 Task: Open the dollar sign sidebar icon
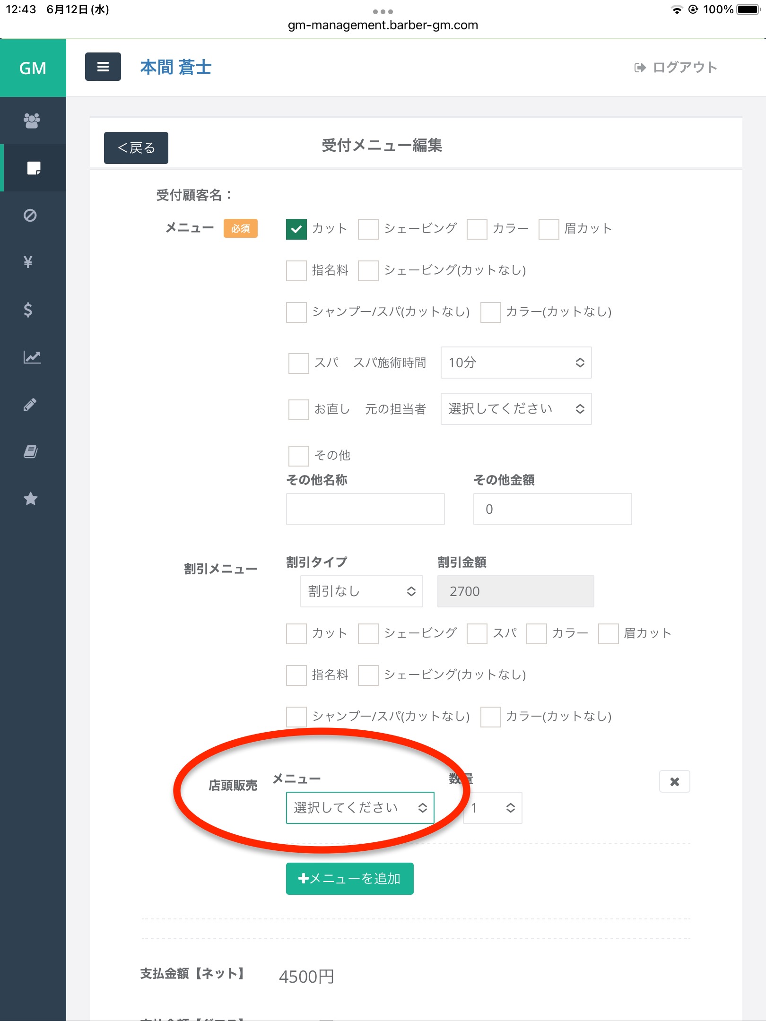click(28, 310)
